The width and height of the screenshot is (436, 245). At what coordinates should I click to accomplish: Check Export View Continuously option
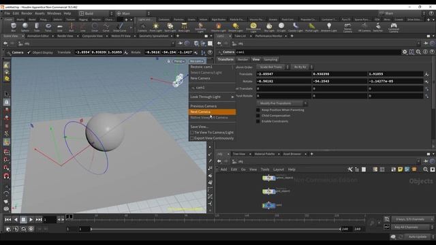tap(192, 138)
